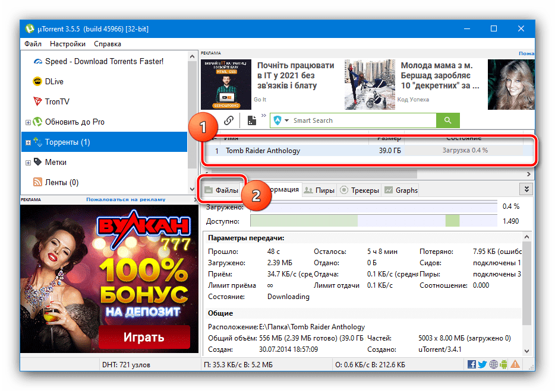
Task: Click the Загрузка 0.4 % status bar cell
Action: [x=465, y=151]
